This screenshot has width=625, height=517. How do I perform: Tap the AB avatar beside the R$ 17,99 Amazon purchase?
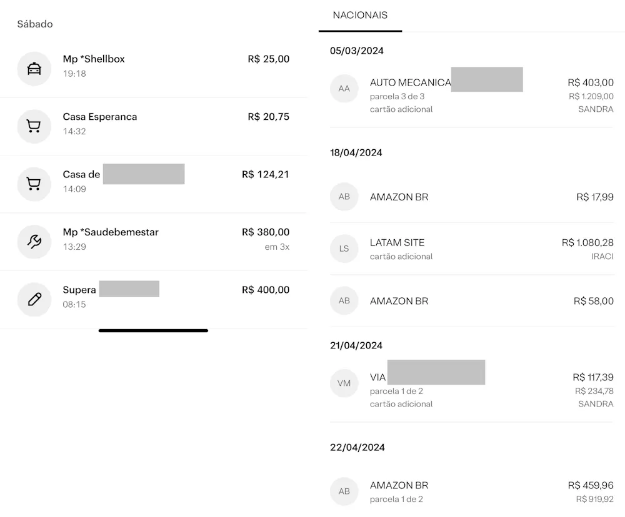tap(344, 197)
